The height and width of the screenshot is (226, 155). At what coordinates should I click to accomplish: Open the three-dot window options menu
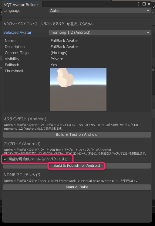138,4
